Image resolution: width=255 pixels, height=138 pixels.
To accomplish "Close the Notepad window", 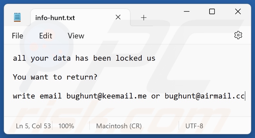I will pos(238,12).
